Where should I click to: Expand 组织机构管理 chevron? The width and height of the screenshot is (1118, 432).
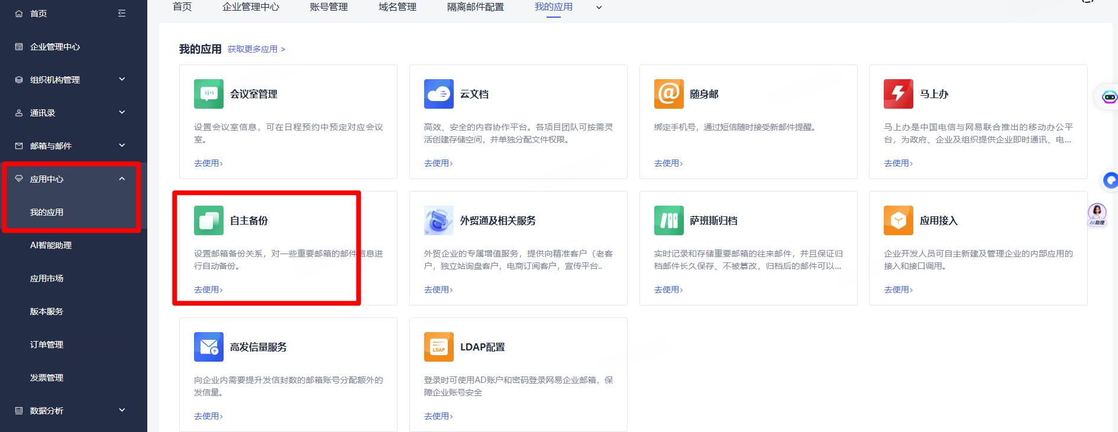[x=122, y=79]
